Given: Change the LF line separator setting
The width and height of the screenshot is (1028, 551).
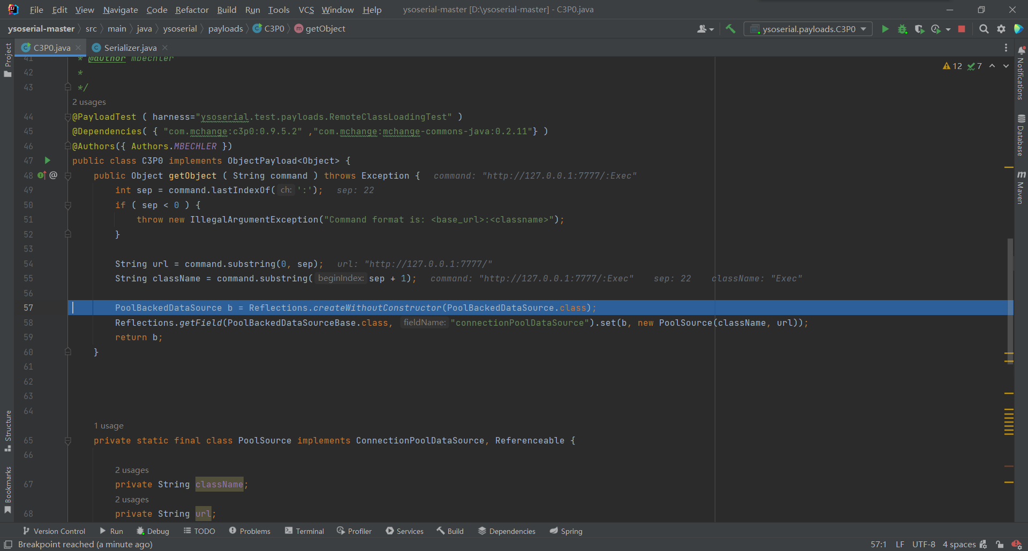Looking at the screenshot, I should pyautogui.click(x=899, y=544).
